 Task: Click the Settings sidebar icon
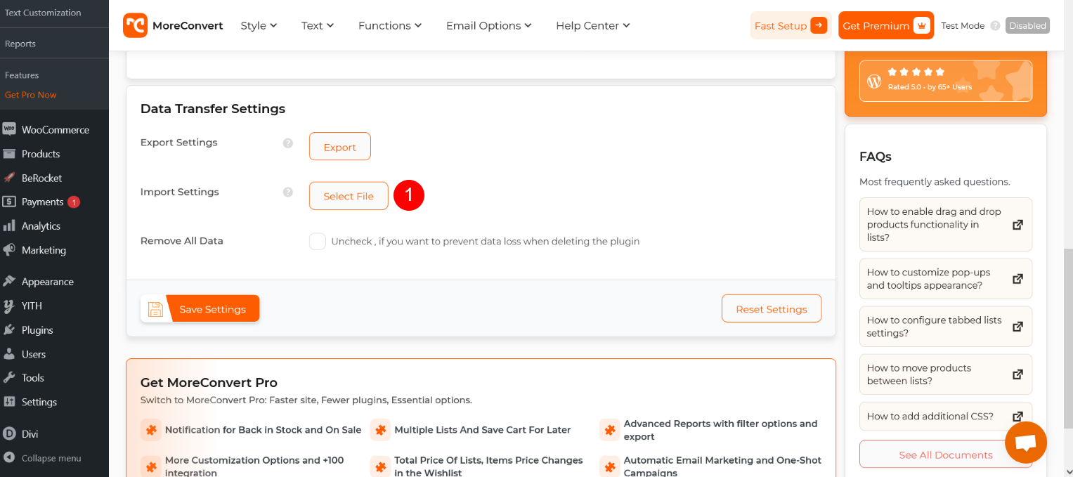tap(9, 402)
